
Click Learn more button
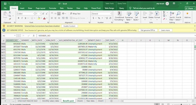[x=165, y=30]
